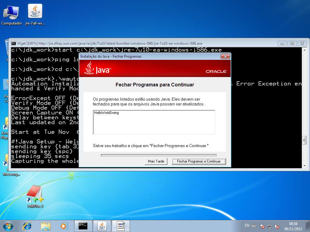Viewport: 310px width, 232px height.
Task: Open Windows Media Player from the taskbar
Action: click(64, 226)
